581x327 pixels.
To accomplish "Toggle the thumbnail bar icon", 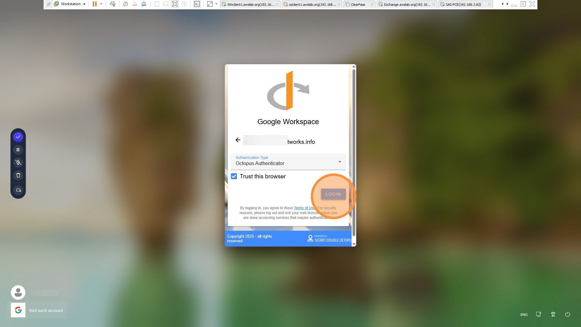I will click(x=166, y=4).
